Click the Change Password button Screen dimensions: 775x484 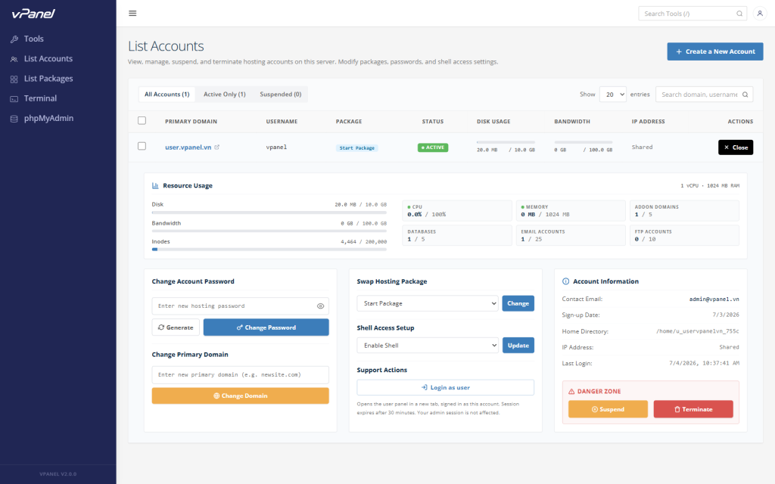tap(266, 327)
